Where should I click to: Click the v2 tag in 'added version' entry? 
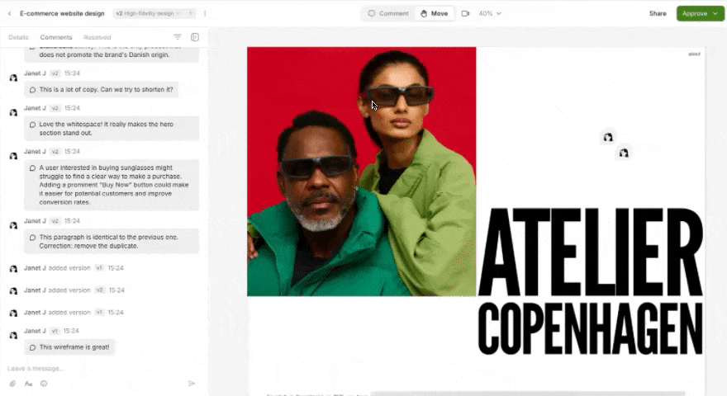point(100,290)
